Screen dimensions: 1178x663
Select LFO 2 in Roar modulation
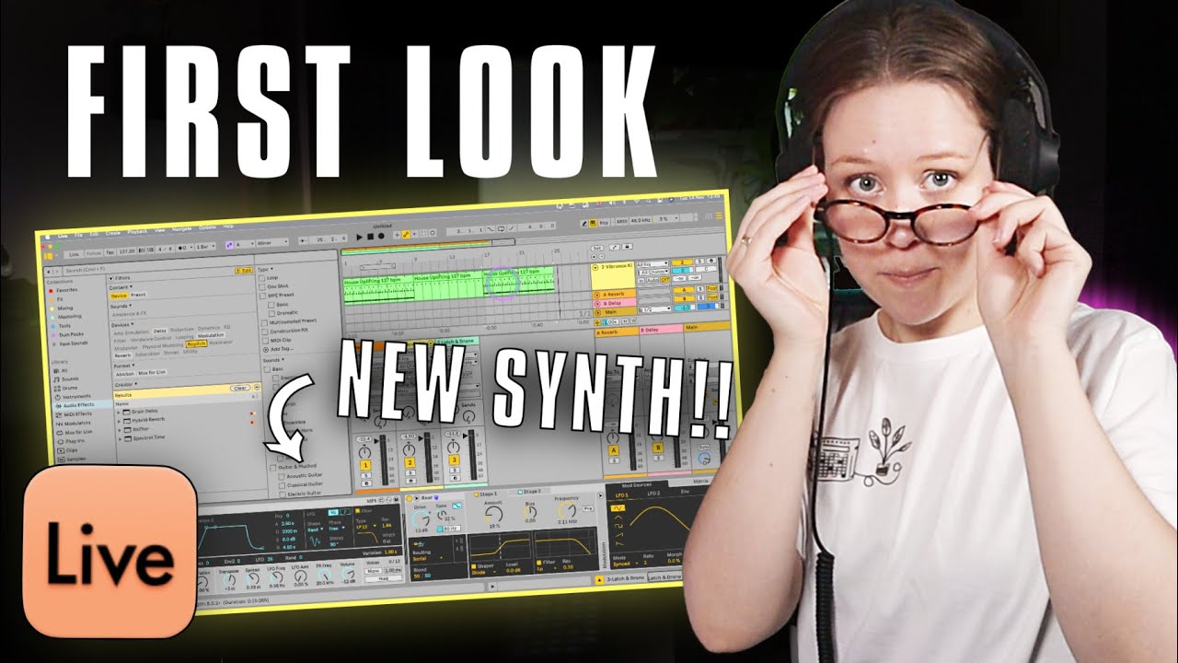653,494
